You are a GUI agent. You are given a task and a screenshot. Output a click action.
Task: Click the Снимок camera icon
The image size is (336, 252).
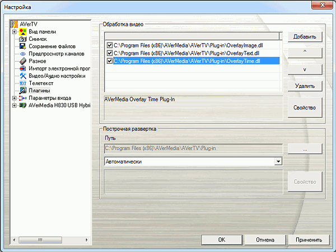23,39
